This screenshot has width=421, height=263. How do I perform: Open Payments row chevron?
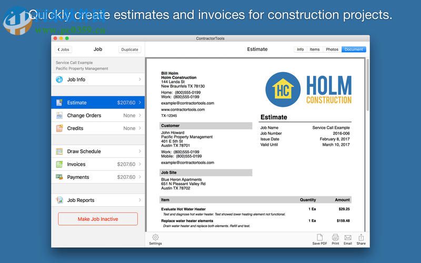(x=140, y=177)
